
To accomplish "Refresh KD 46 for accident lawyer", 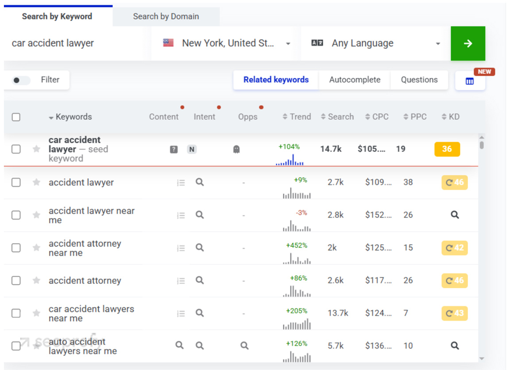I will (455, 182).
